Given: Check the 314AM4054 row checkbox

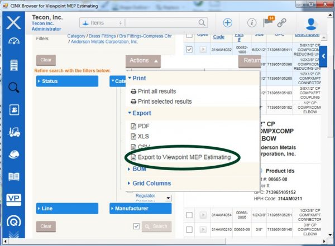Looking at the screenshot, I should (189, 215).
